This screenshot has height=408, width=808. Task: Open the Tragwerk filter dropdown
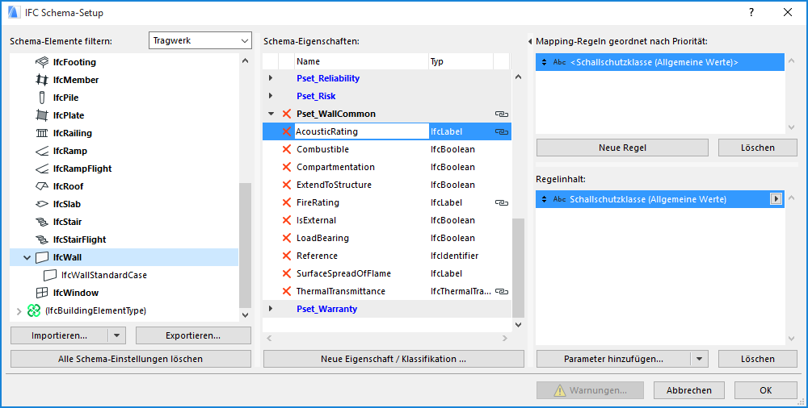click(200, 40)
